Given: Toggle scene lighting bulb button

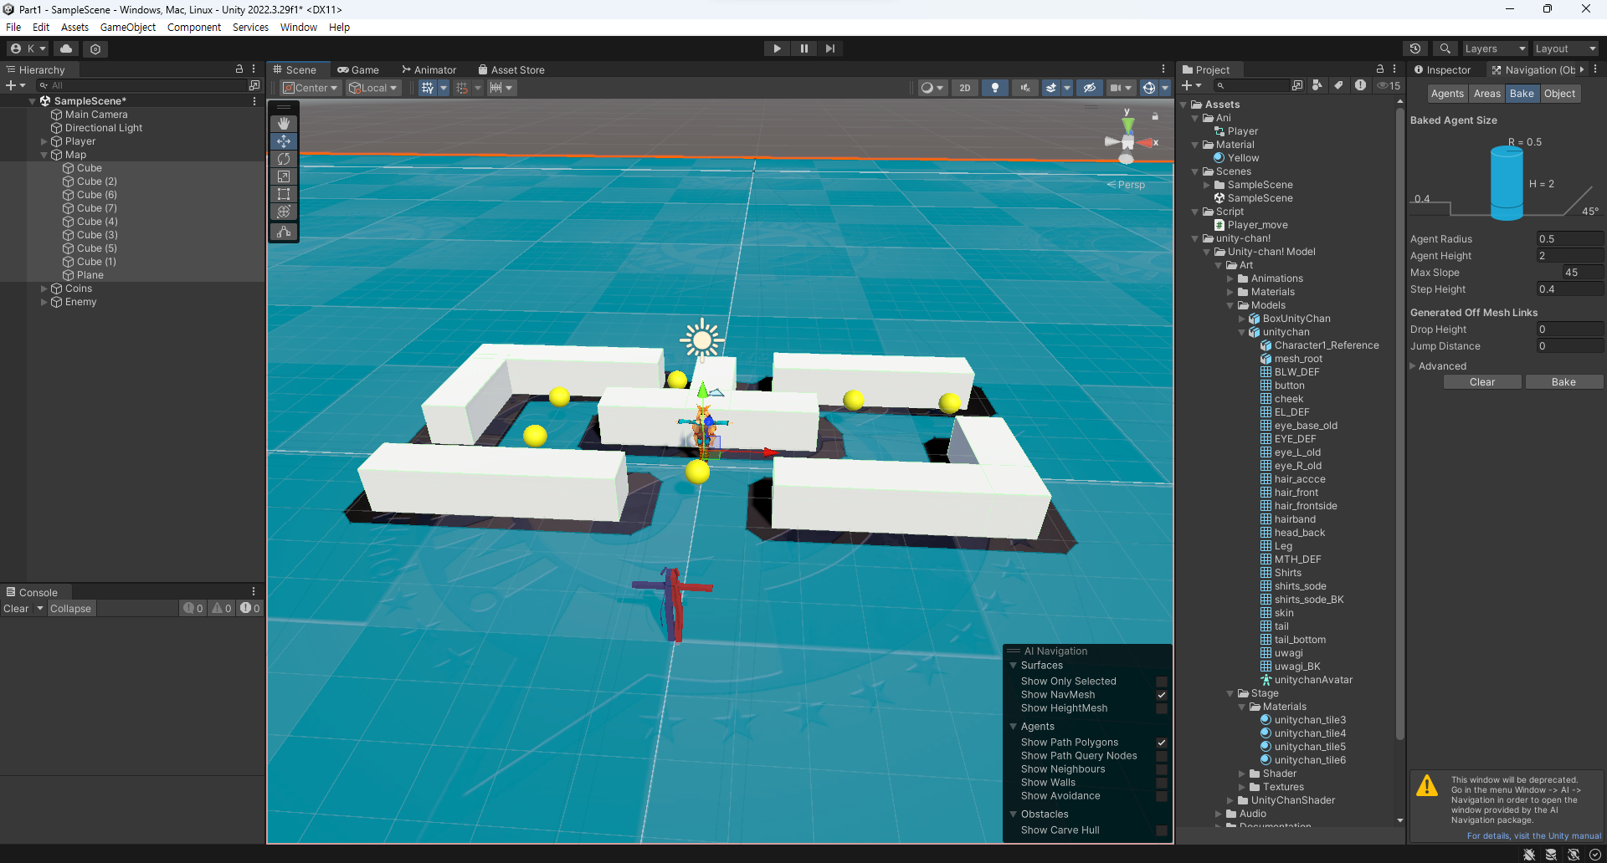Looking at the screenshot, I should pos(994,88).
